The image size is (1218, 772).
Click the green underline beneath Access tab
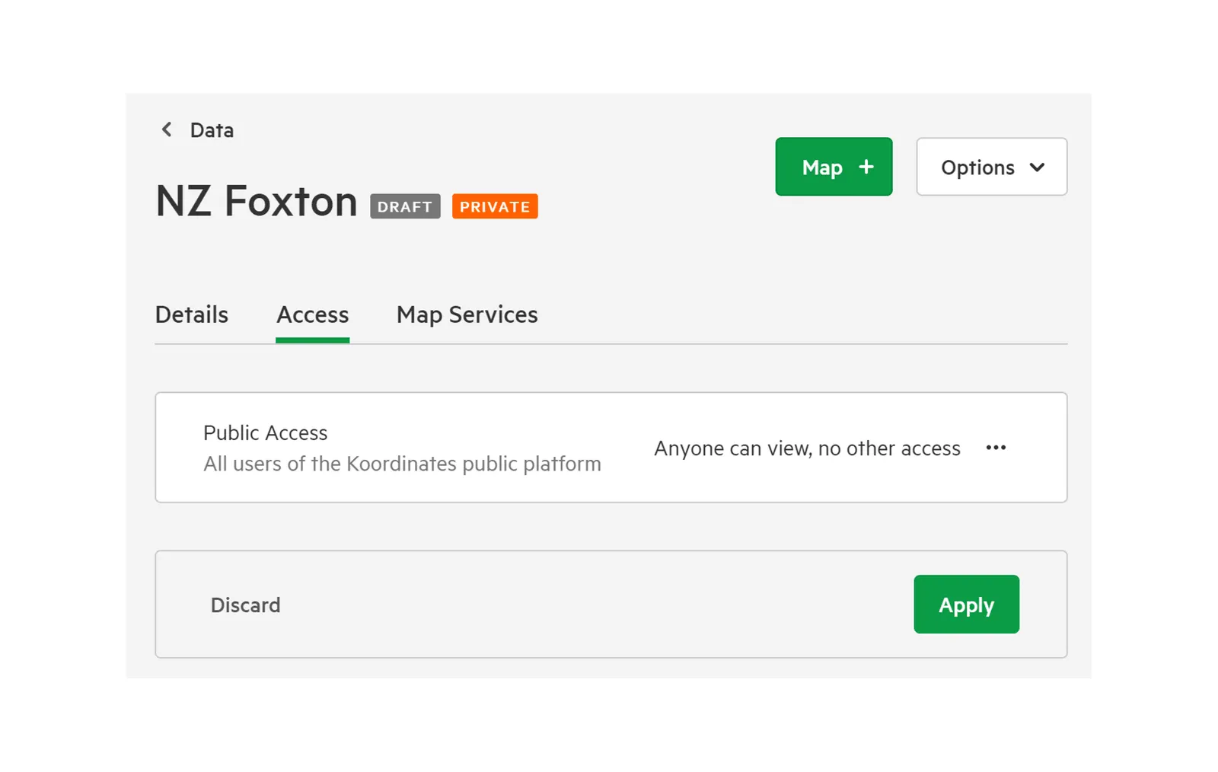pos(313,340)
